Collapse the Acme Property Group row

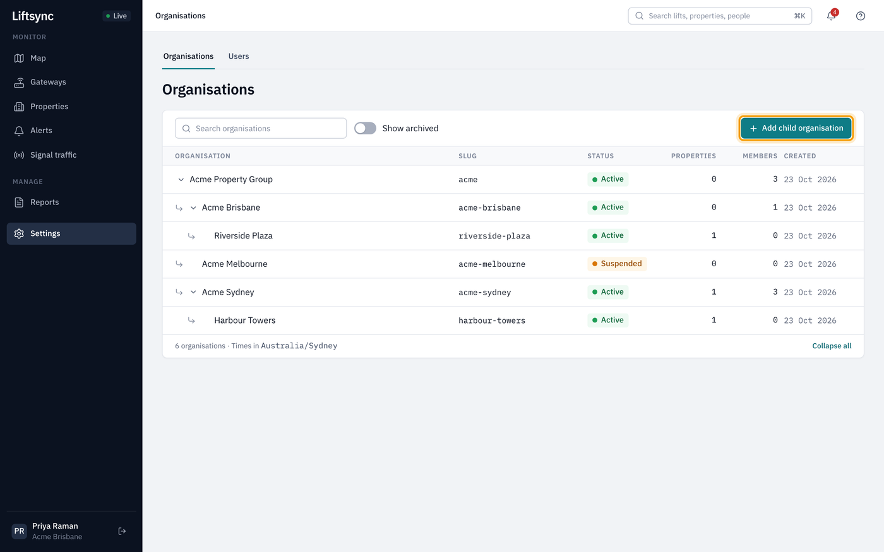[181, 180]
